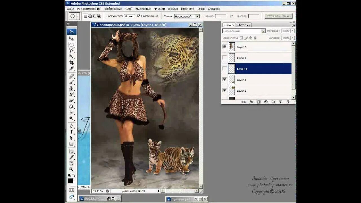The height and width of the screenshot is (203, 361).
Task: Click Layer 2 thumbnail
Action: tap(232, 47)
